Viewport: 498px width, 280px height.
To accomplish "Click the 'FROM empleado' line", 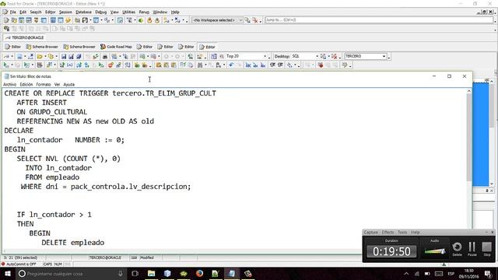I will point(52,177).
